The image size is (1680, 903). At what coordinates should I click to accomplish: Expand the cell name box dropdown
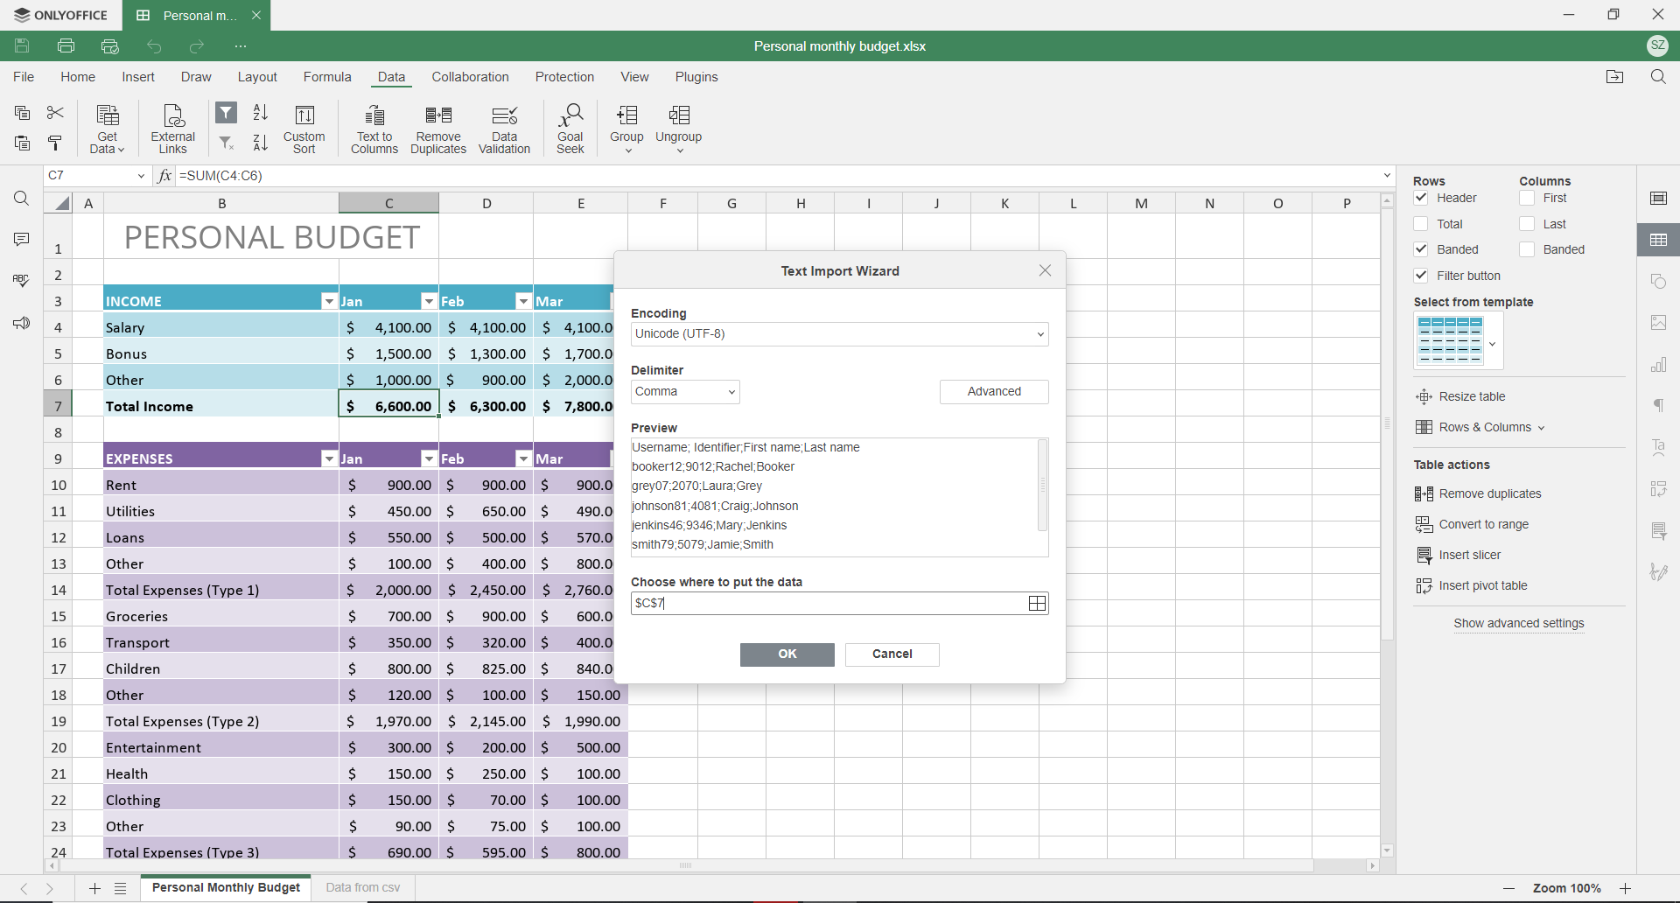[141, 176]
